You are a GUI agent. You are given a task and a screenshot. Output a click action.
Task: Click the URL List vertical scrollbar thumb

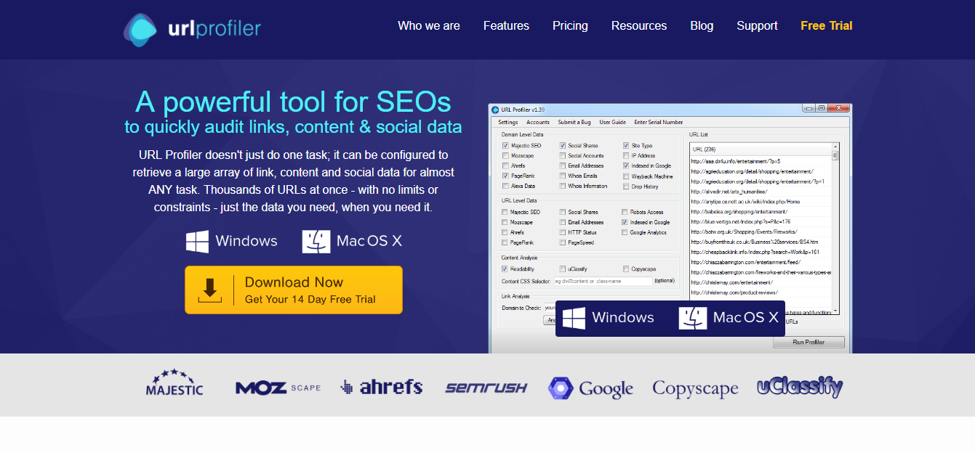point(835,156)
